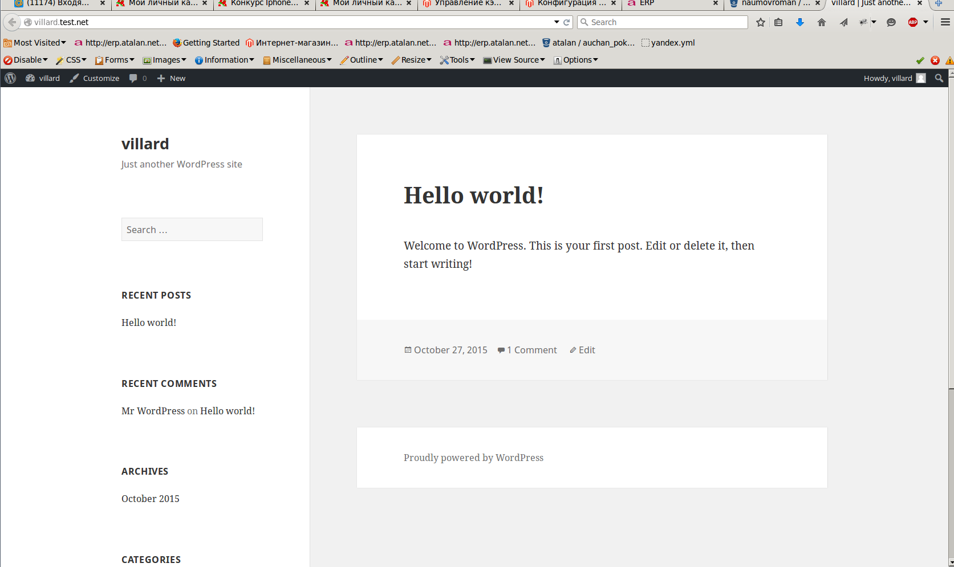Expand the CSS developer menu
This screenshot has width=954, height=567.
[x=71, y=60]
